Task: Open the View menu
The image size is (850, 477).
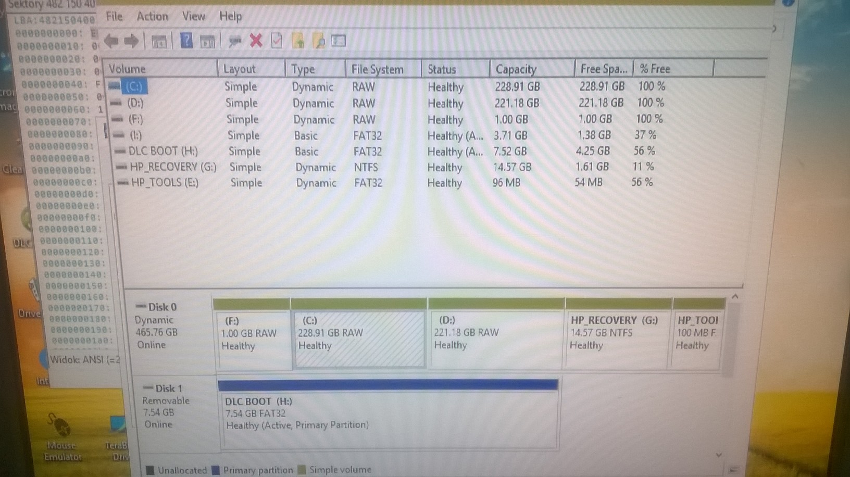Action: point(193,17)
